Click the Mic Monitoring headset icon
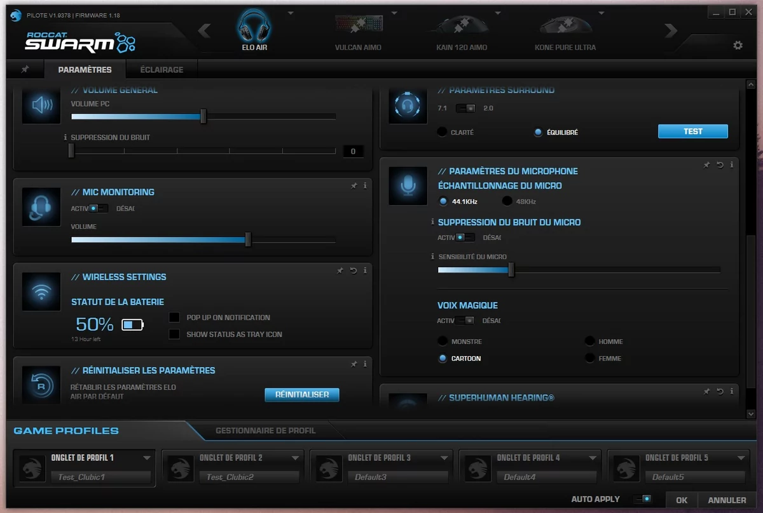 (x=41, y=206)
